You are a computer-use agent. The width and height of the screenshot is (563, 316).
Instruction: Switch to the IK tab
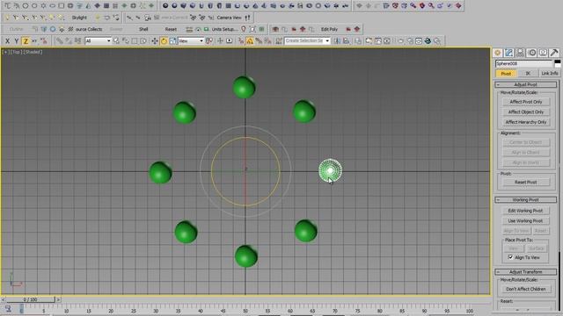coord(528,74)
